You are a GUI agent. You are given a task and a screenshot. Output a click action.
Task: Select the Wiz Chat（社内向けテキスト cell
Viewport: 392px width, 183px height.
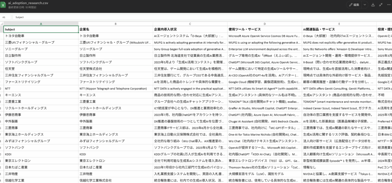(x=265, y=141)
